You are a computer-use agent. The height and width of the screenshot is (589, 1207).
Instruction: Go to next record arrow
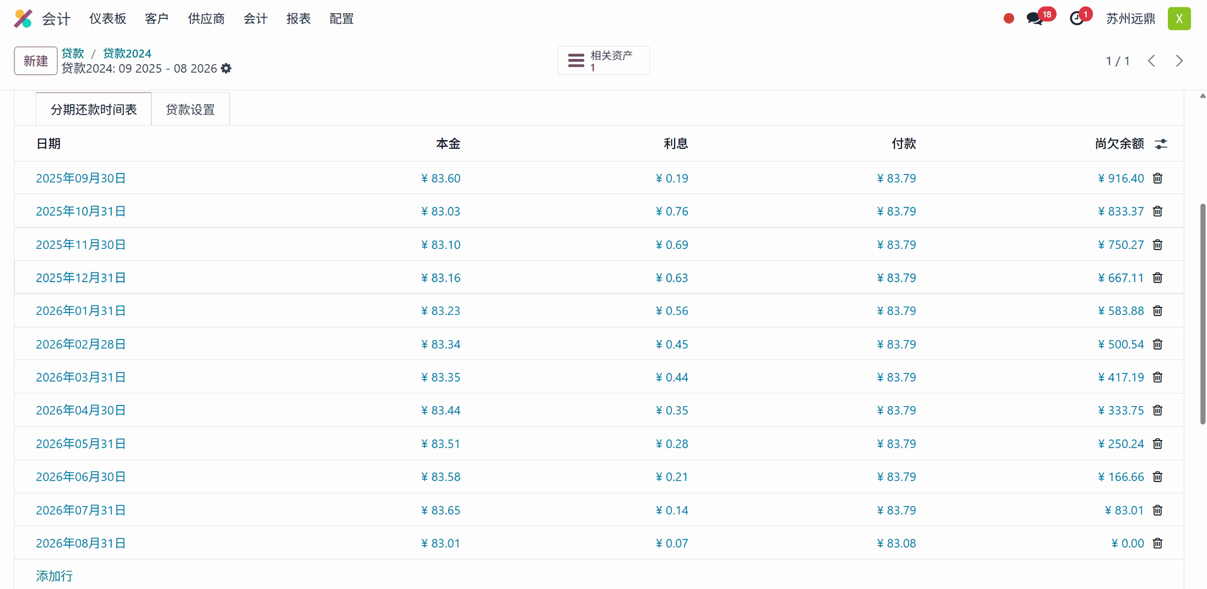(x=1179, y=61)
